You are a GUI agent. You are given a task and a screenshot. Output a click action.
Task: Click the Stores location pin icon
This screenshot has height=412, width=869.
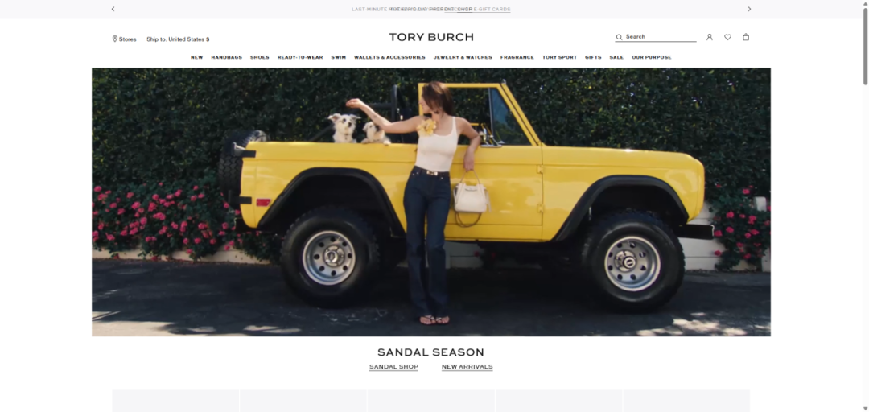click(115, 39)
